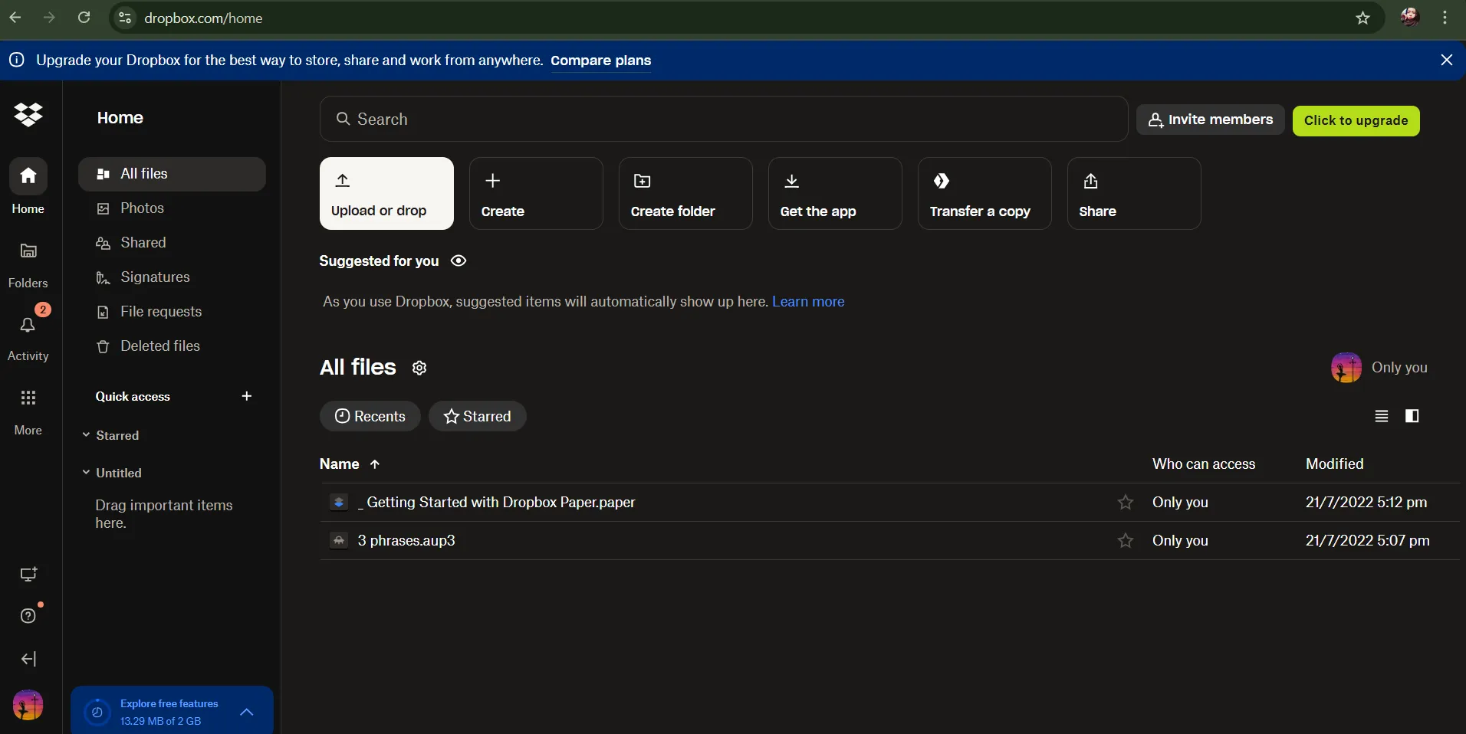Open Activity bell with notification badge
1466x734 pixels.
coord(28,325)
